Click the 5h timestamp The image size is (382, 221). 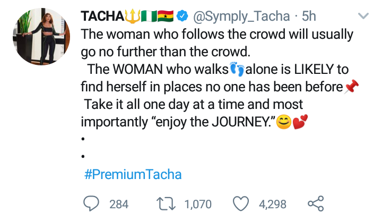309,16
